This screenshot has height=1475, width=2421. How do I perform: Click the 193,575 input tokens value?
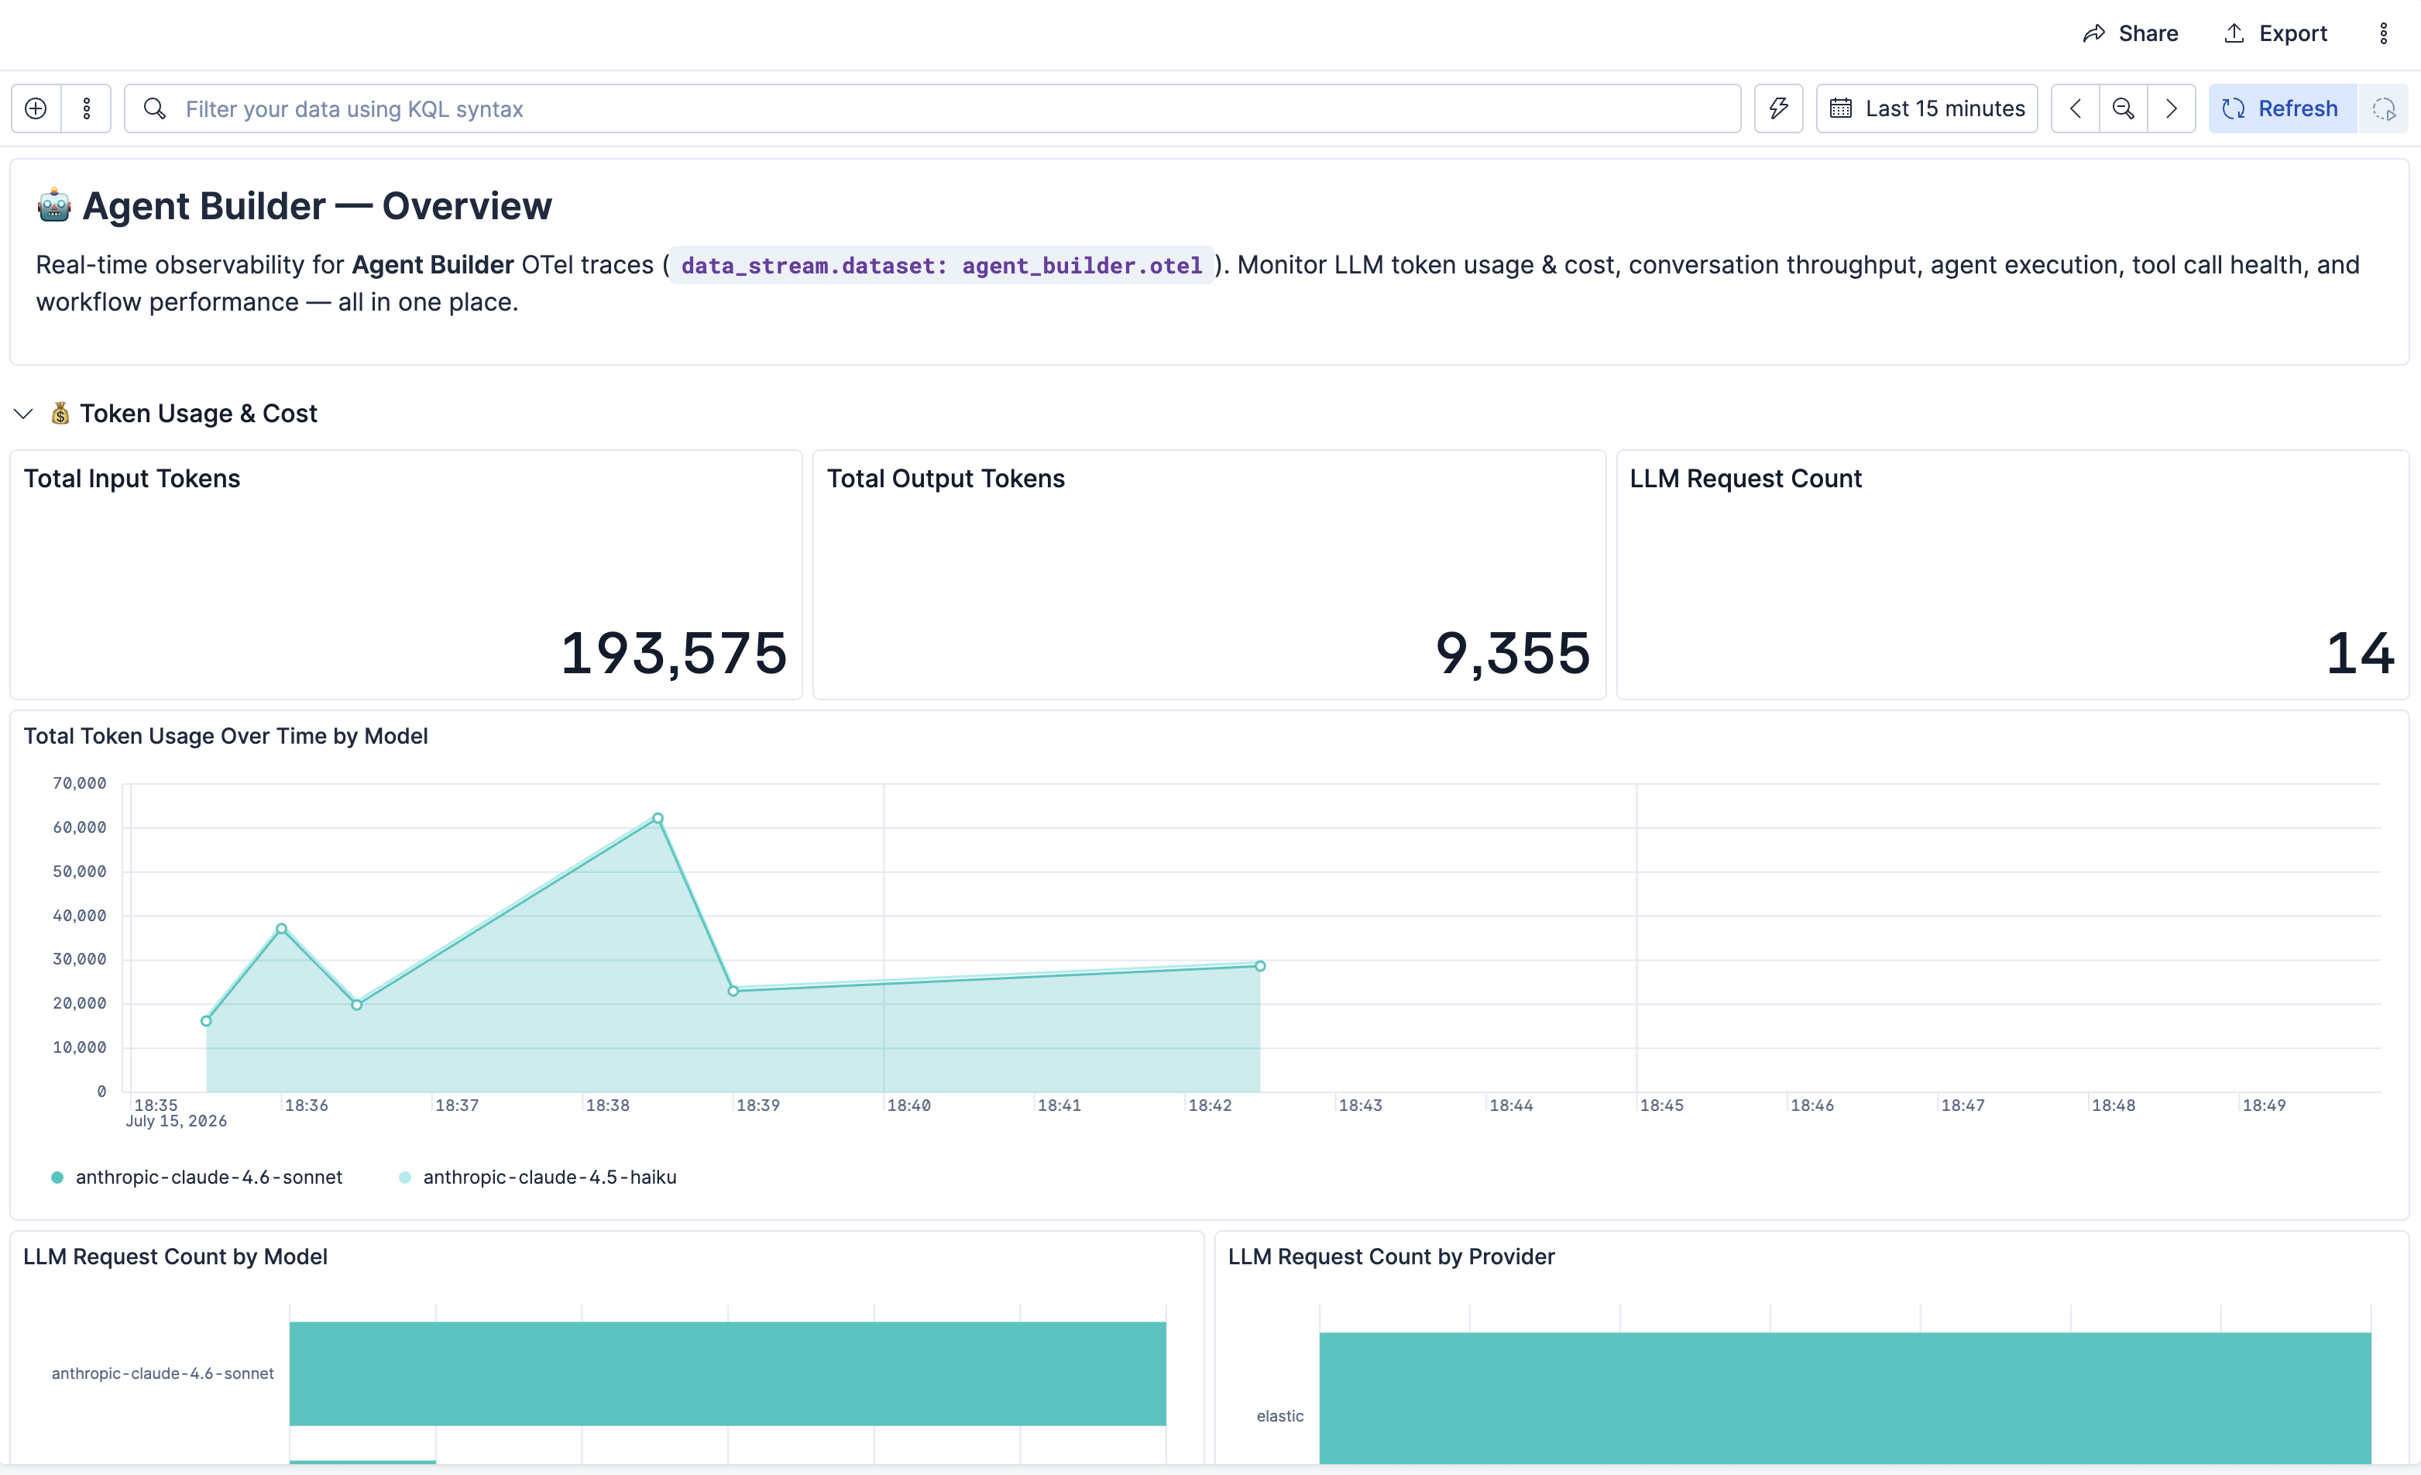(674, 652)
